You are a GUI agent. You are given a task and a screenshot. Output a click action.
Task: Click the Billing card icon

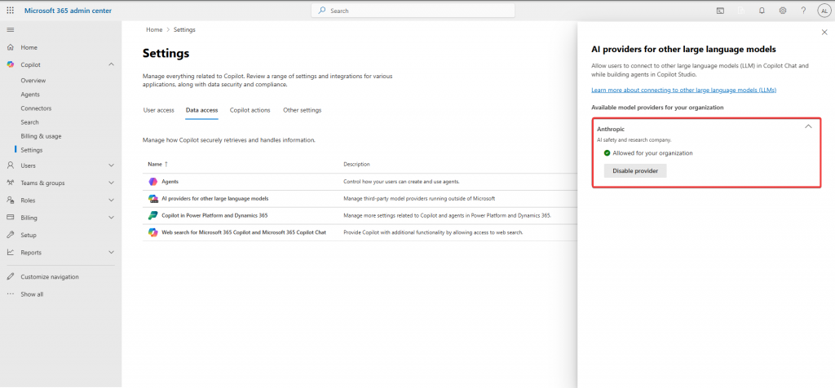10,217
